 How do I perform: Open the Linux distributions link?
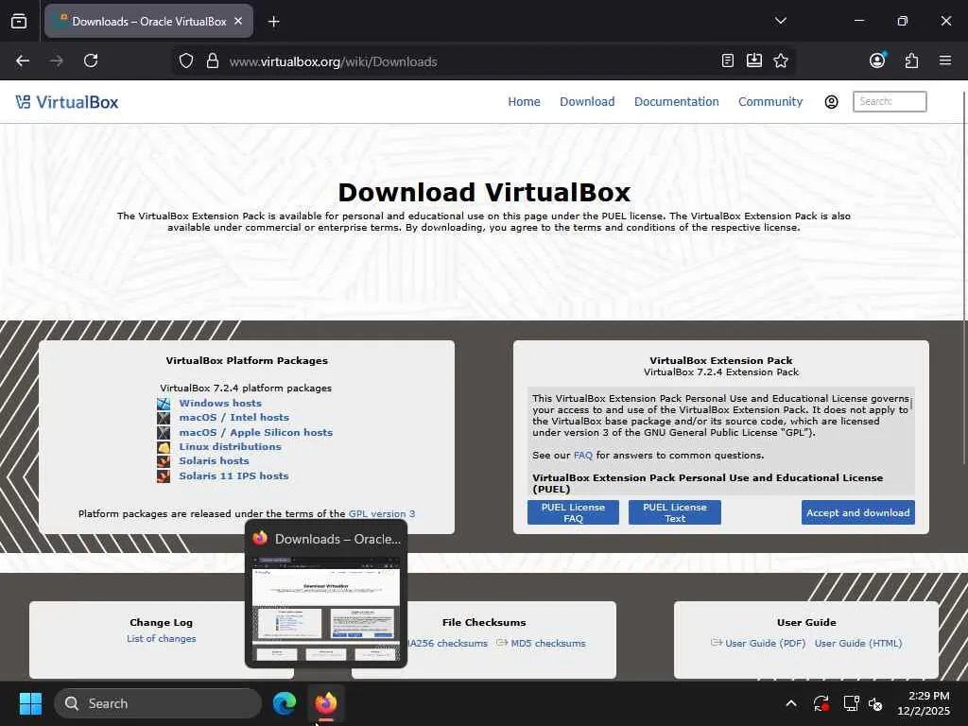231,446
